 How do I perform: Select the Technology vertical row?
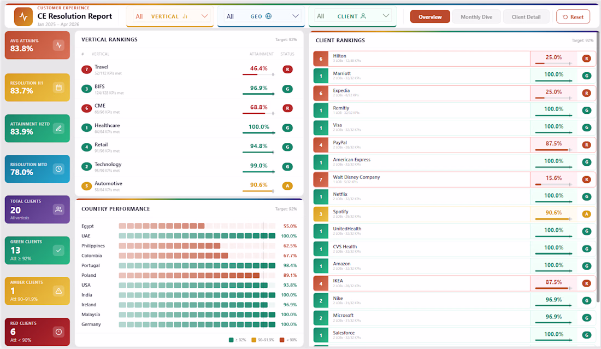point(189,167)
